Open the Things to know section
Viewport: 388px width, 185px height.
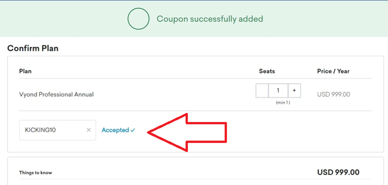pyautogui.click(x=36, y=173)
